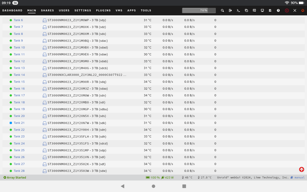This screenshot has height=192, width=307.
Task: Open the VMs tab
Action: (119, 10)
